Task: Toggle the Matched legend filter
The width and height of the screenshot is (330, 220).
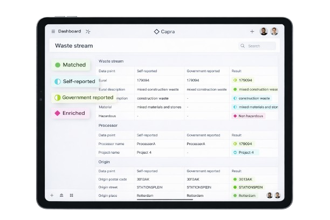Action: [x=70, y=65]
